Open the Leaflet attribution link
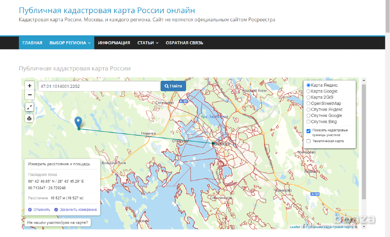Screen dimensions: 390x237 click(294, 227)
